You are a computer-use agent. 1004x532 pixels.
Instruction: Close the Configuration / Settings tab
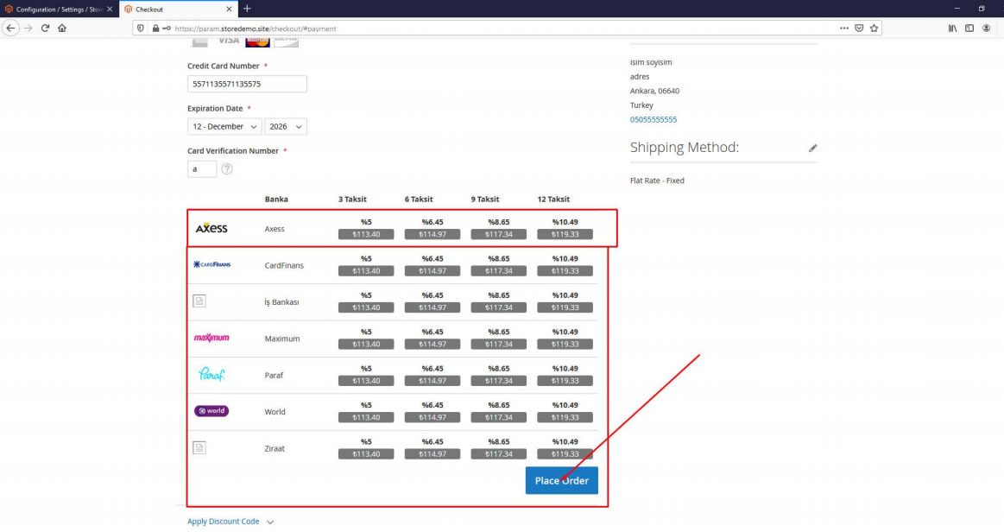(110, 9)
